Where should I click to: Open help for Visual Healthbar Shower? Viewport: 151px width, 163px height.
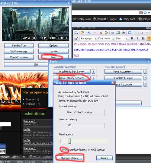[x=93, y=71]
